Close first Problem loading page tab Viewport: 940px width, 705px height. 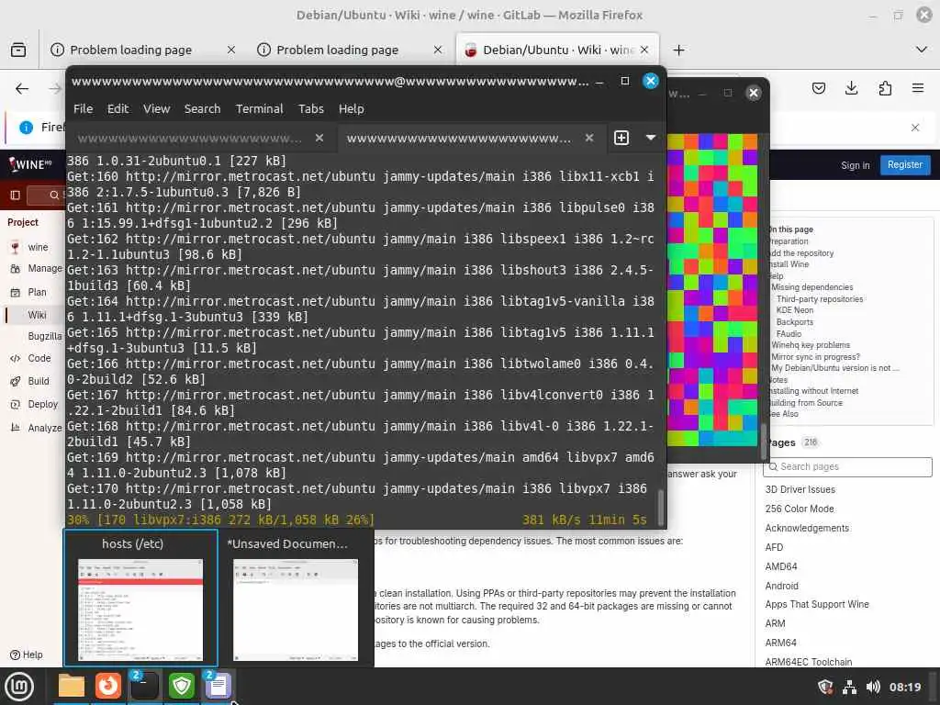[231, 50]
